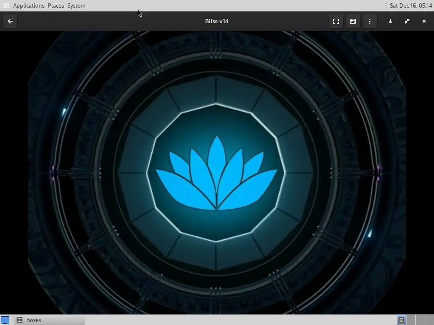The height and width of the screenshot is (325, 434).
Task: Click the unmaximize arrows icon
Action: click(407, 21)
